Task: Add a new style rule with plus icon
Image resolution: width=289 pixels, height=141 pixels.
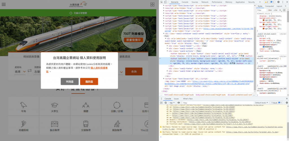Action: pos(280,10)
